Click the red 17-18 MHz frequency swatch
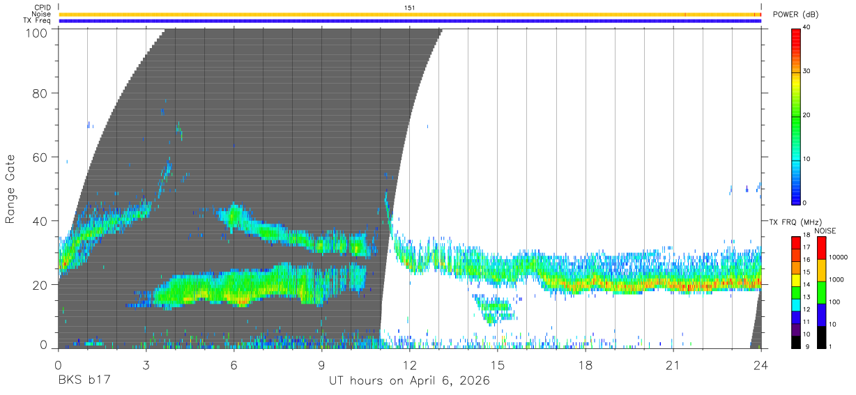 (x=795, y=242)
